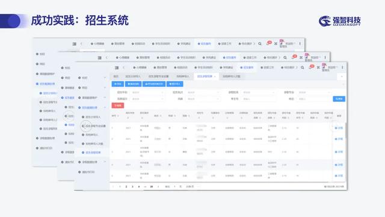This screenshot has height=217, width=385.
Task: Open the vertical dots menu in front window header
Action: 342,68
